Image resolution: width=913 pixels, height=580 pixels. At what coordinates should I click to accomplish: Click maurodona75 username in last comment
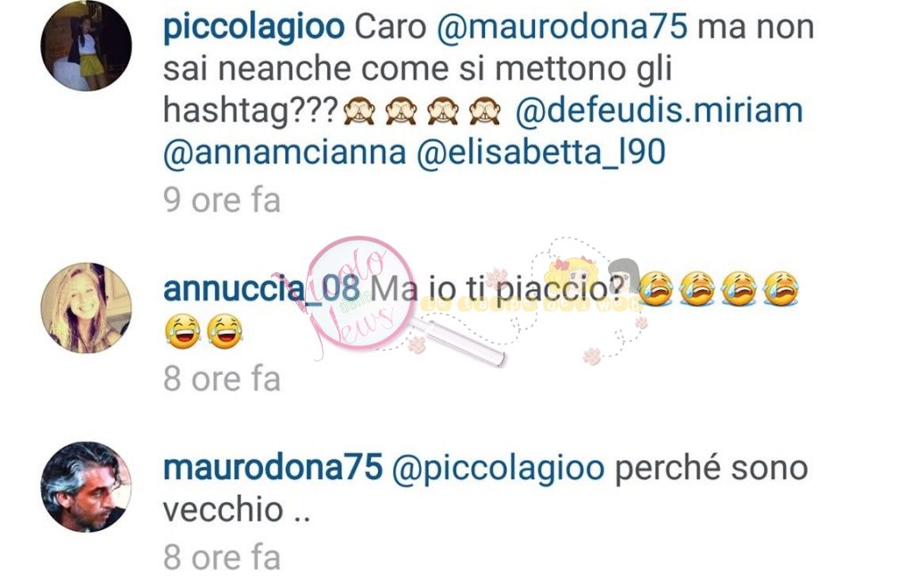coord(273,468)
